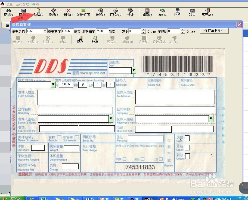Click dialog's greyed 列印F10 icon
Screen dimensions: 248x200
(127, 38)
